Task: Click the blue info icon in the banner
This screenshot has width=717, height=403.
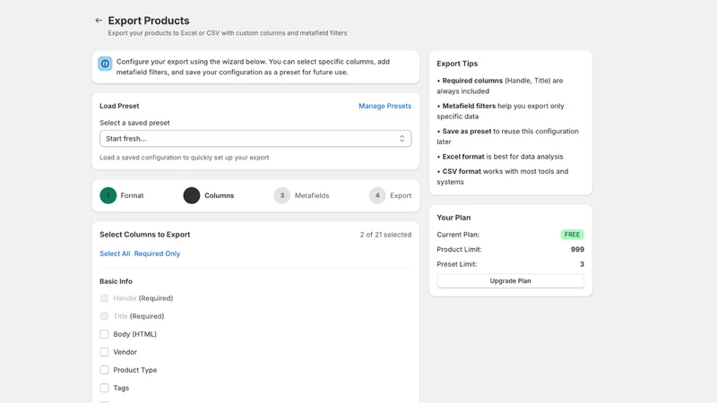Action: point(105,64)
